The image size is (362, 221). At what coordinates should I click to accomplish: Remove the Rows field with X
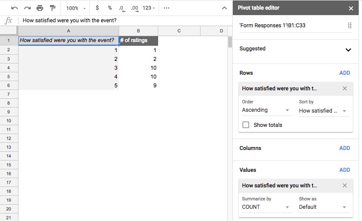pyautogui.click(x=345, y=89)
